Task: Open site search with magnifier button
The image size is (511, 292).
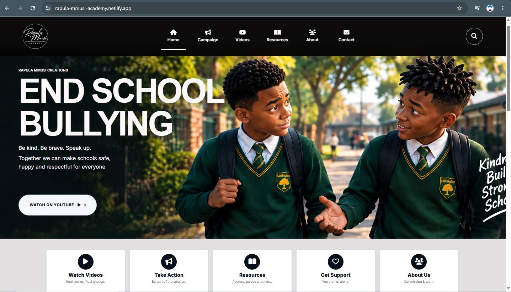Action: [474, 36]
